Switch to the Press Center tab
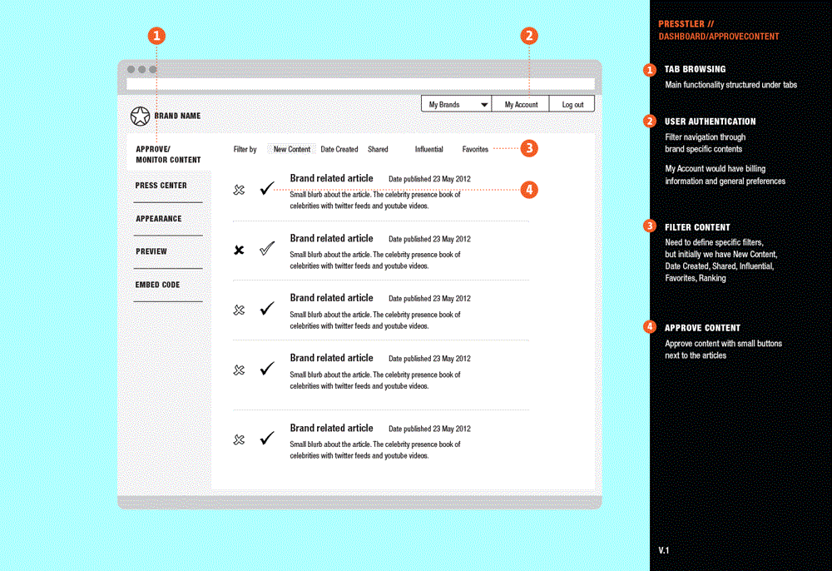 tap(161, 186)
